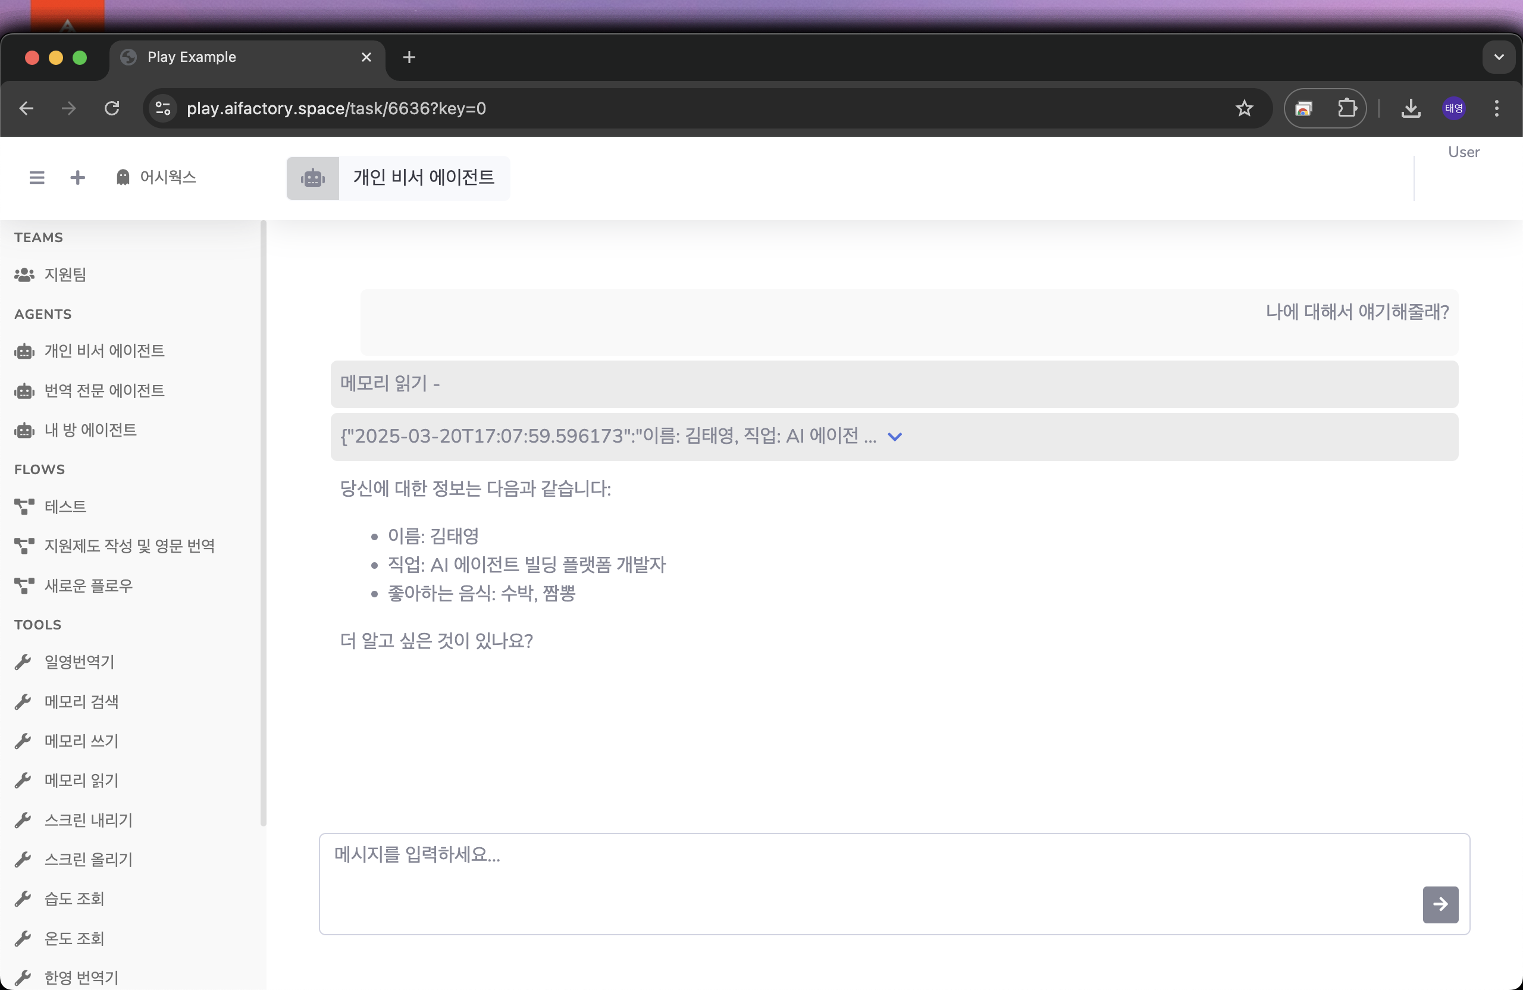
Task: Click the extension icon left of puzzle
Action: tap(1303, 108)
